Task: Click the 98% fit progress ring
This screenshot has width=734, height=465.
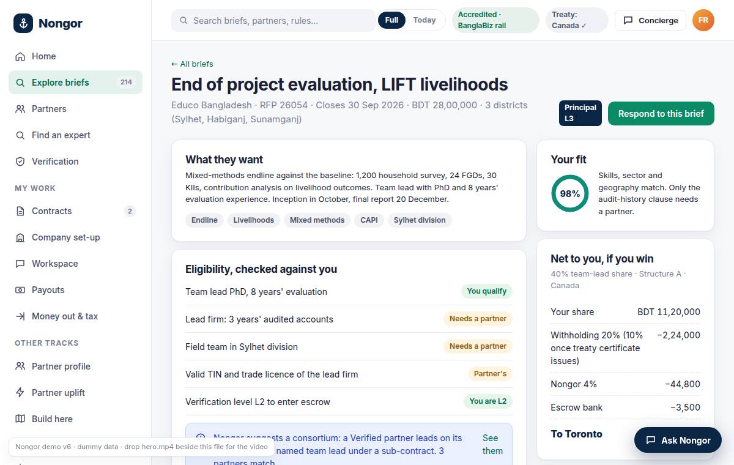Action: (569, 193)
